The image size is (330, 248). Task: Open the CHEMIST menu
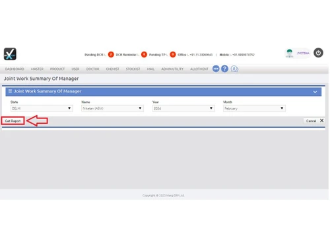pos(112,69)
